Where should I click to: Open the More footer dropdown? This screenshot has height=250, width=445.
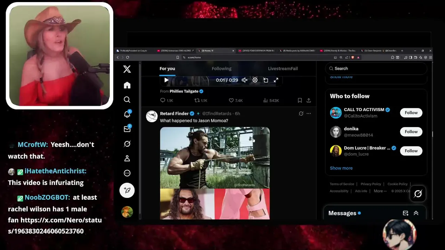[x=380, y=191]
